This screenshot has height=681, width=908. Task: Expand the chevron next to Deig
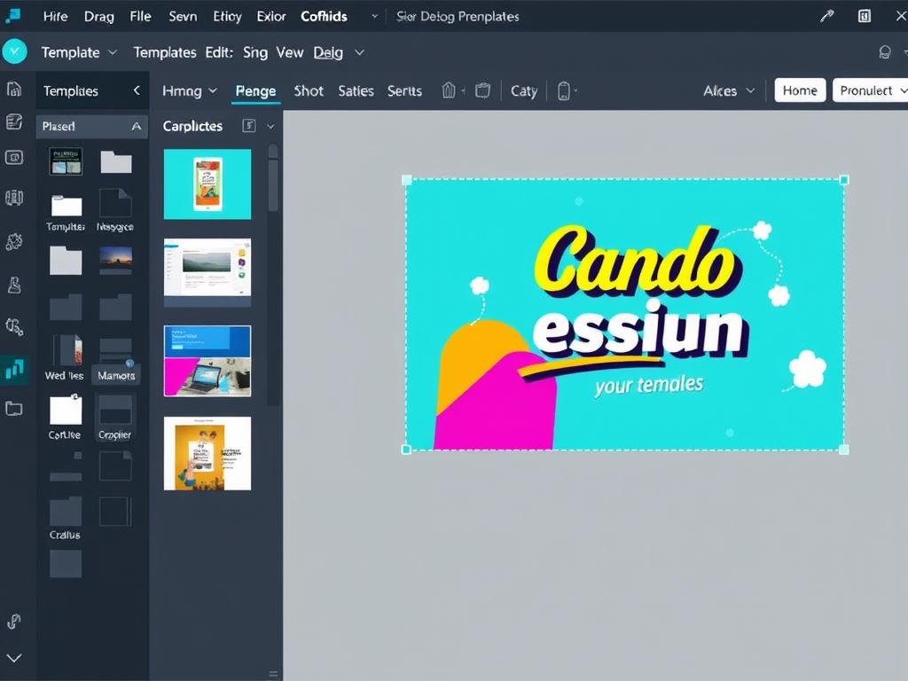360,52
